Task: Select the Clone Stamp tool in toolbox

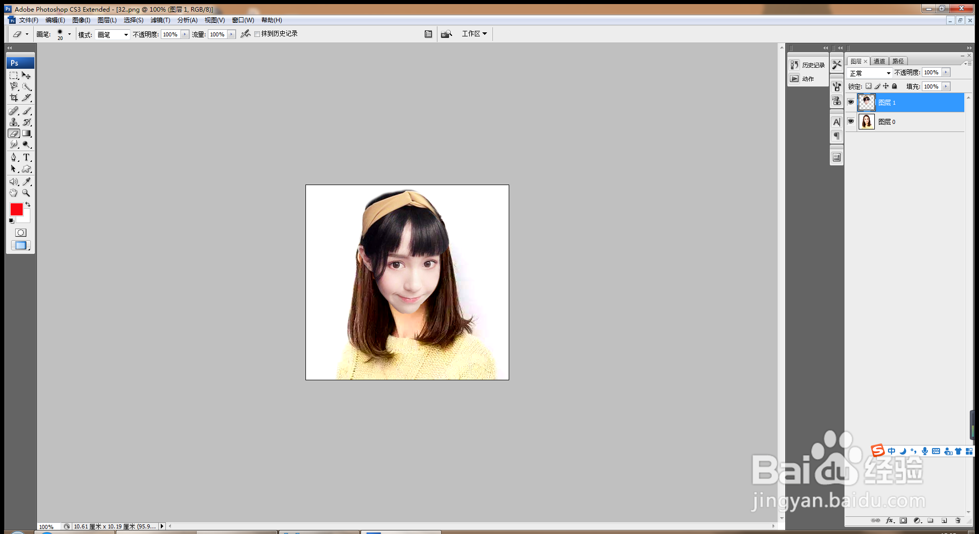Action: click(x=14, y=122)
